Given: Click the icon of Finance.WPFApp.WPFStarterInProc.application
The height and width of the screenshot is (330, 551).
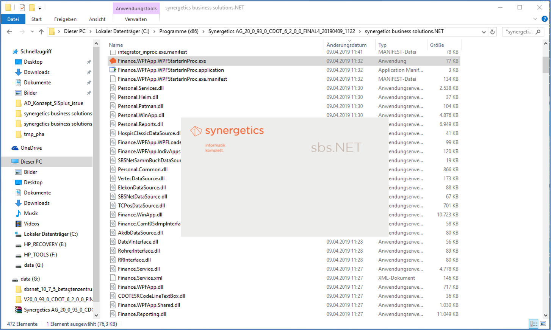Looking at the screenshot, I should pyautogui.click(x=113, y=70).
